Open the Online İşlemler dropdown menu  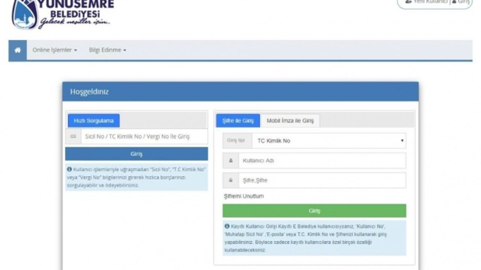[54, 50]
